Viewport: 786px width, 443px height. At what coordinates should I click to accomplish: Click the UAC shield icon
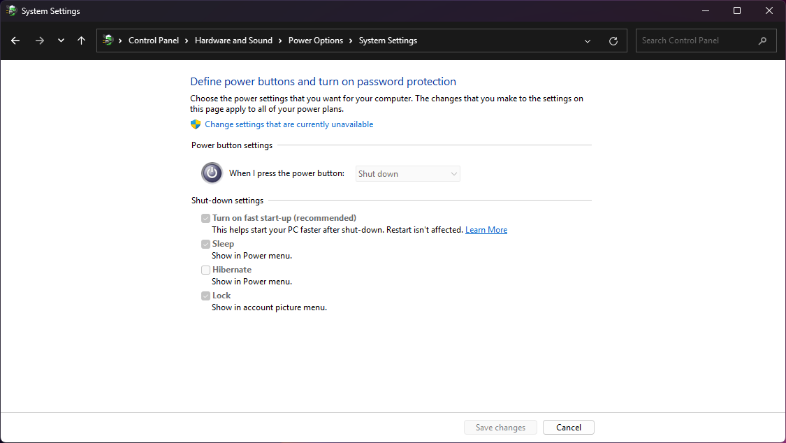[x=196, y=124]
